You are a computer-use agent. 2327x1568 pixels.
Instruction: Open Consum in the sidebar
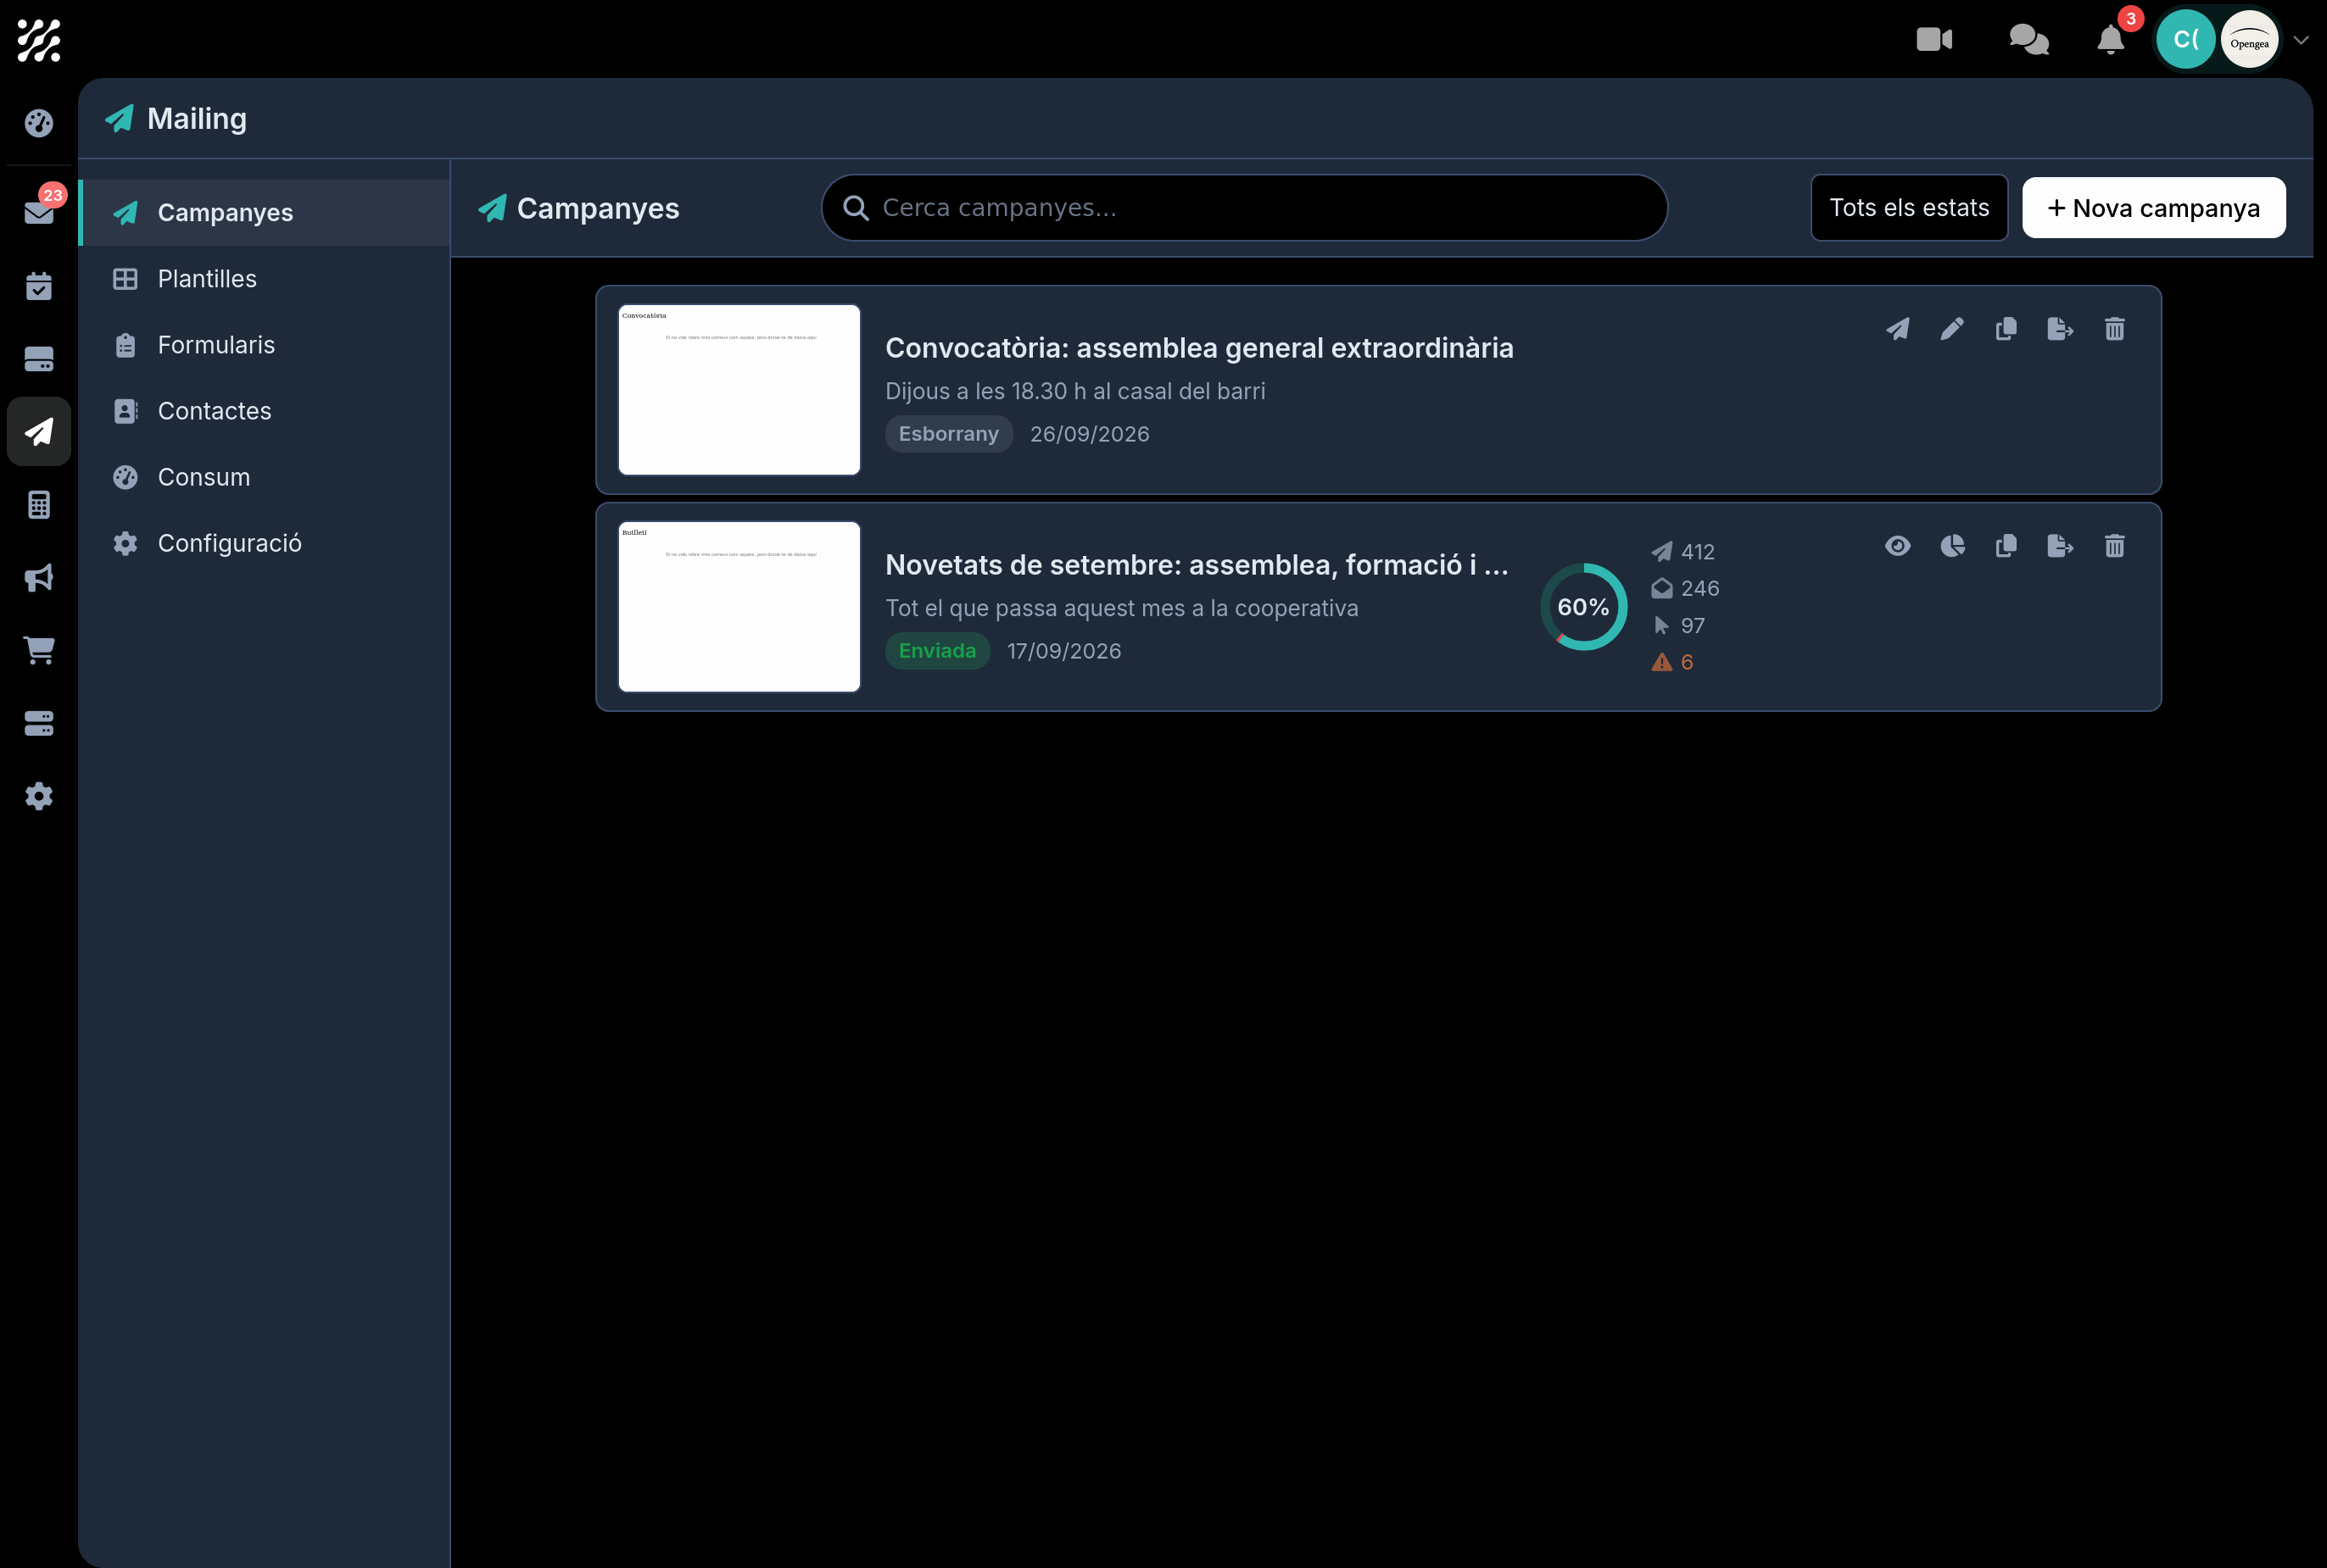pos(265,477)
